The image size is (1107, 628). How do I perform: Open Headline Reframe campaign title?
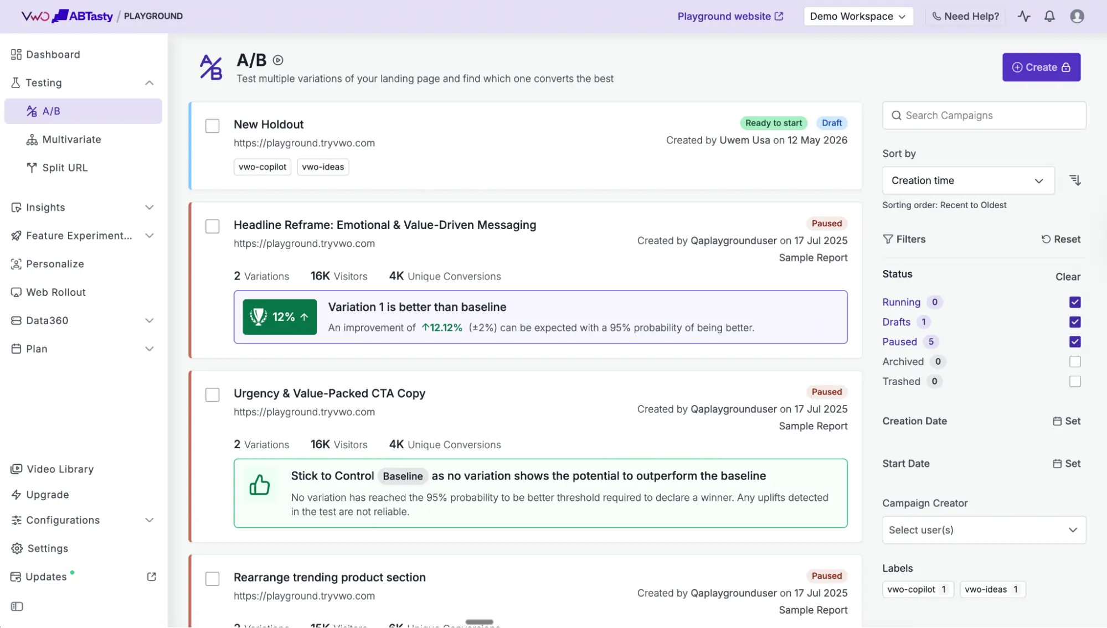385,225
